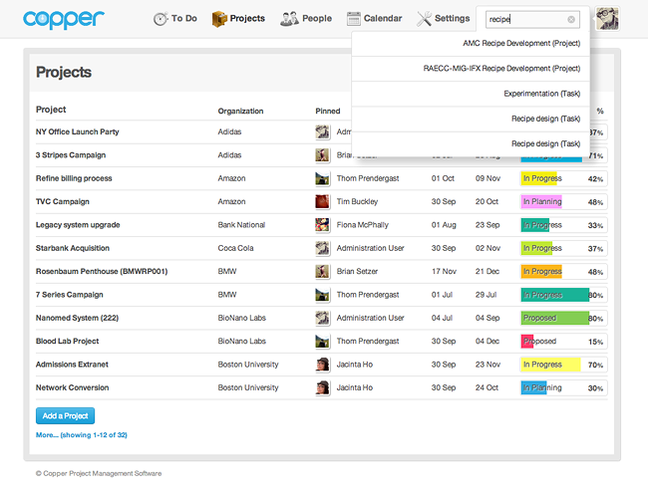Click green Proposed bar for Nanomed System
Image resolution: width=648 pixels, height=494 pixels.
point(555,318)
